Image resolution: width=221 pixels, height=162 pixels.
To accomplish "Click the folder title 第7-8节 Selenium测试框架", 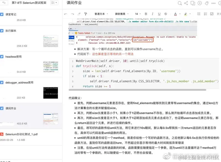I will [29, 3].
